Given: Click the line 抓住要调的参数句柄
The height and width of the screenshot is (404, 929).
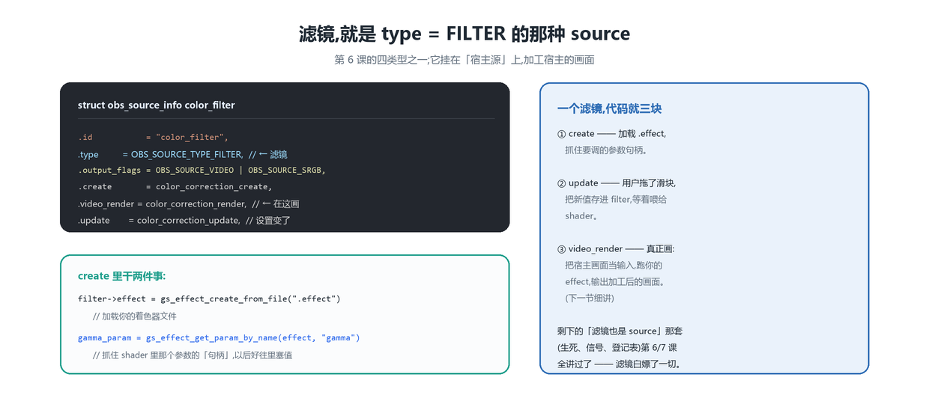Looking at the screenshot, I should point(606,150).
